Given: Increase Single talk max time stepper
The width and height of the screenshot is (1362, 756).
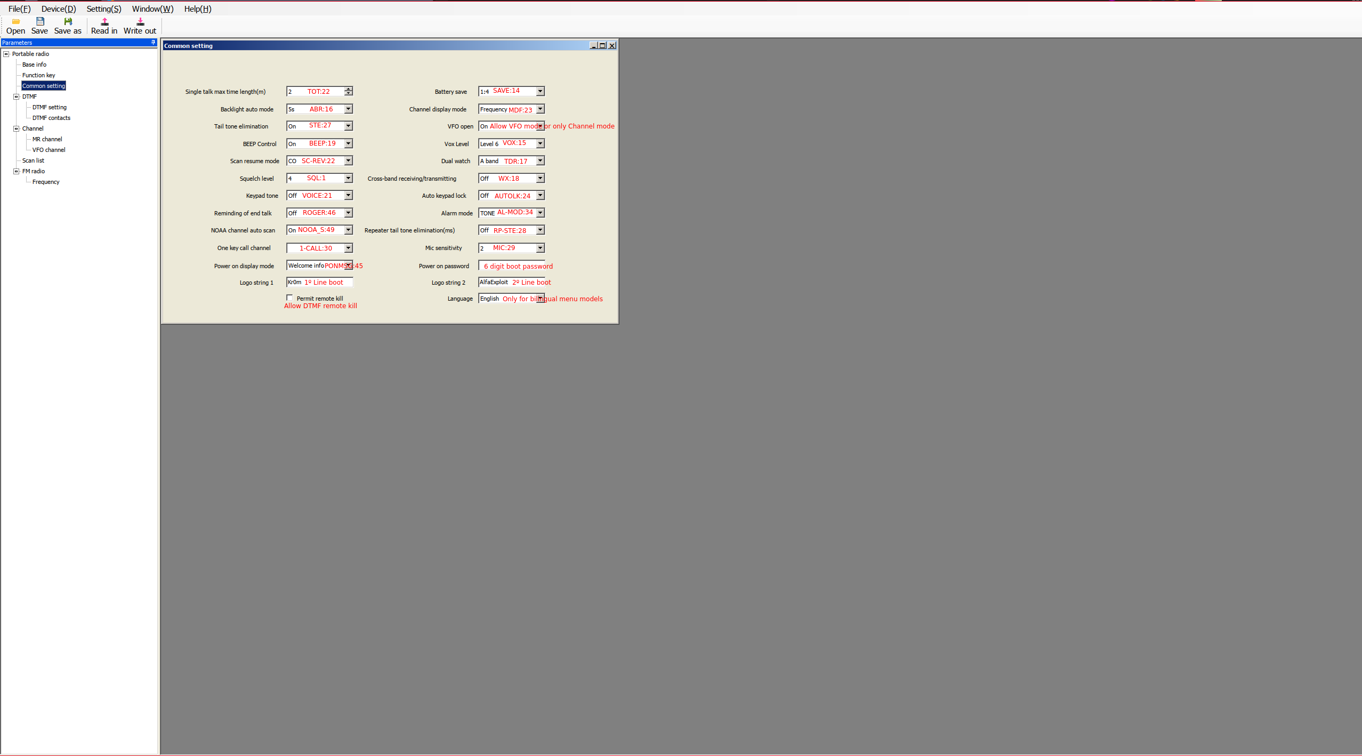Looking at the screenshot, I should click(x=348, y=89).
